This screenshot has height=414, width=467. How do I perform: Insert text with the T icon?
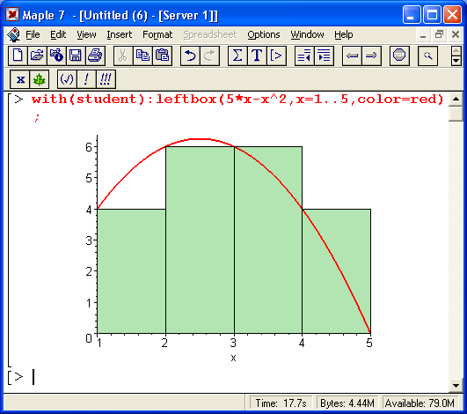257,55
